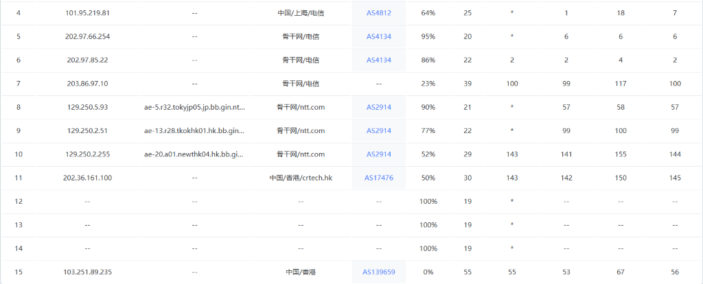Click the 100% loss value in hop 12
The height and width of the screenshot is (284, 703).
(x=428, y=201)
